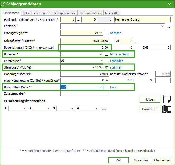Image resolution: width=175 pixels, height=165 pixels.
Task: Open the Bodenart ellipsis lookup button
Action: (x=107, y=54)
